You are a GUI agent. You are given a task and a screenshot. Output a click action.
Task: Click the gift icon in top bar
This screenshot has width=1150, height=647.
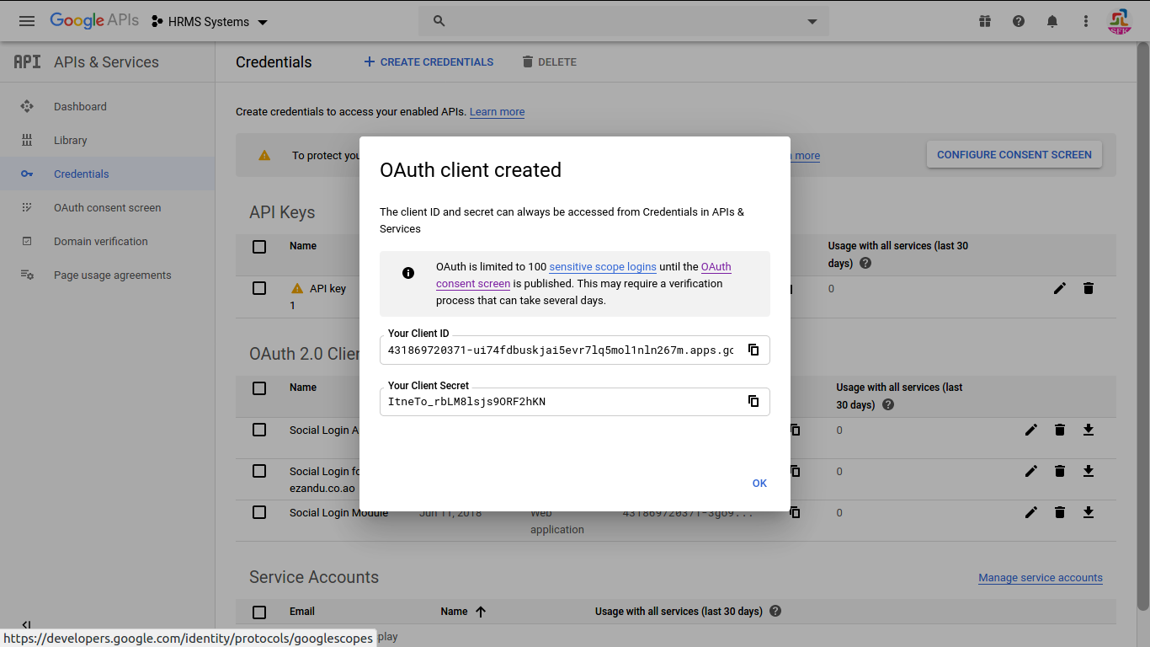[x=985, y=21]
